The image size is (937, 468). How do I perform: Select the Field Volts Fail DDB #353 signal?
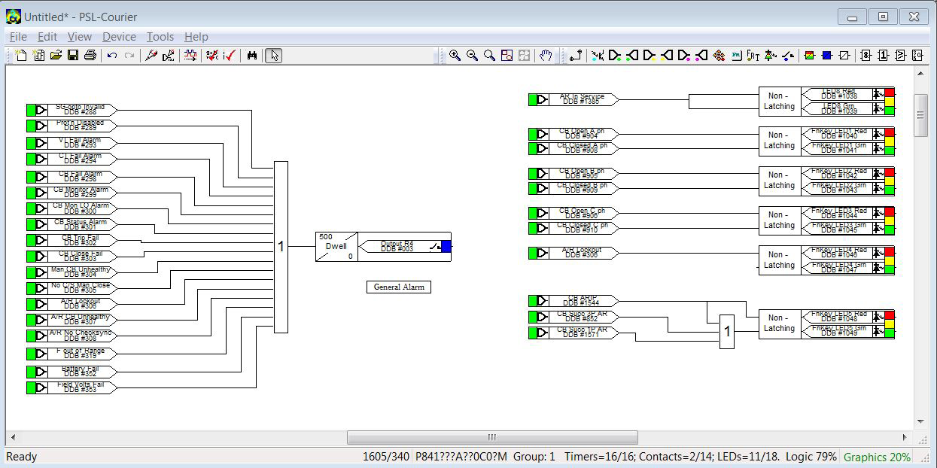point(71,387)
